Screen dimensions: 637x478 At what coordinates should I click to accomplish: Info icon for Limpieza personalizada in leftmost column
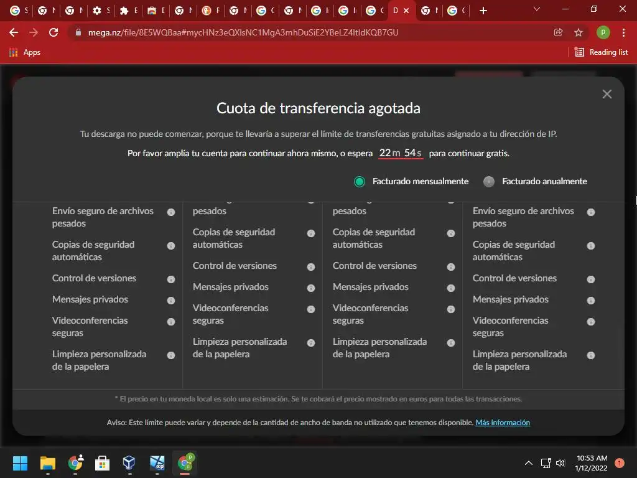click(x=171, y=355)
